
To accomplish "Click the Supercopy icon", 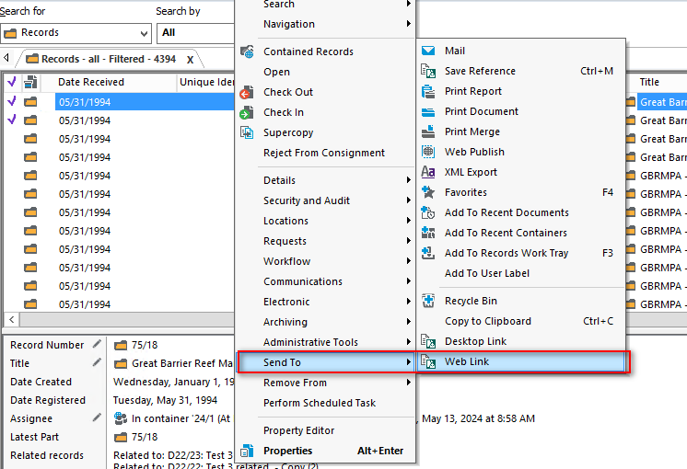I will tap(247, 132).
